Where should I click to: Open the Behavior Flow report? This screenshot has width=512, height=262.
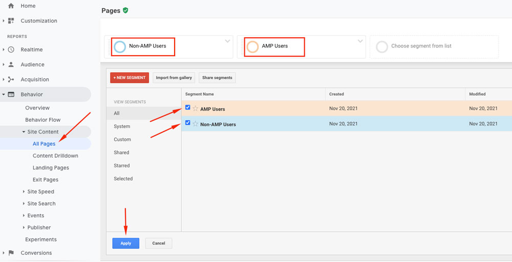[x=43, y=120]
